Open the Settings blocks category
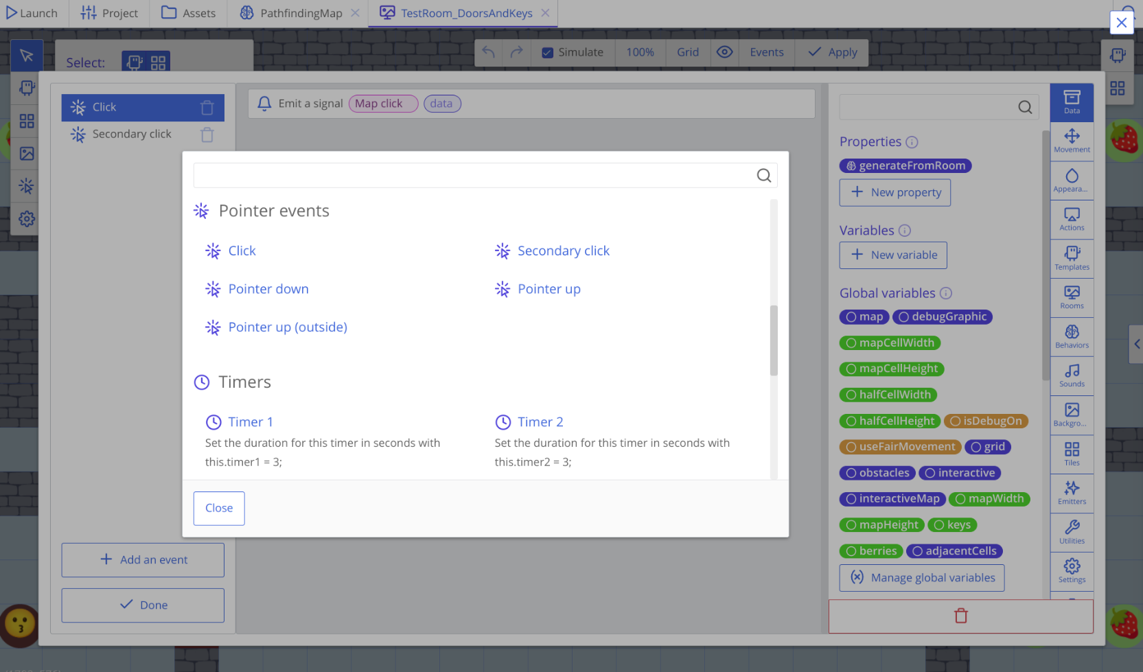This screenshot has width=1143, height=672. pos(1072,572)
